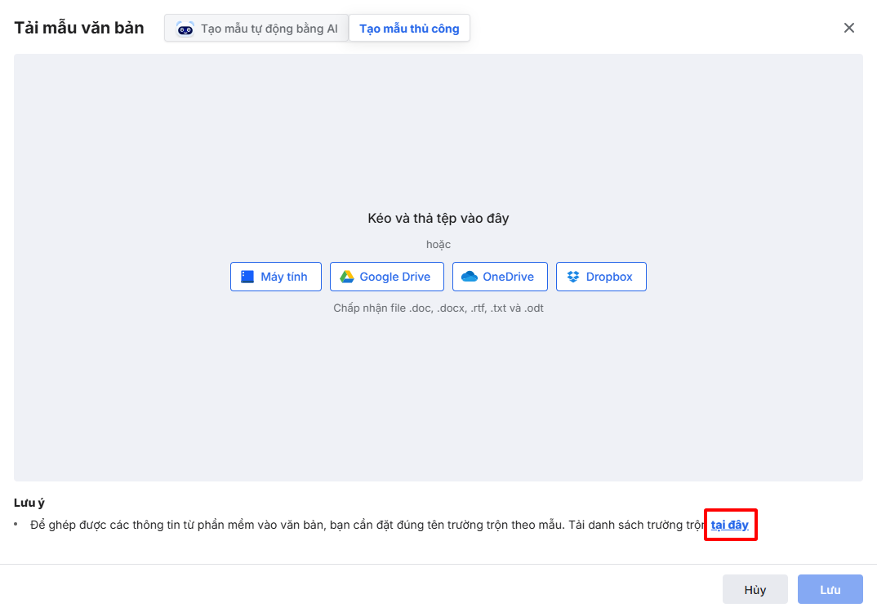Click the blue computer icon
The height and width of the screenshot is (612, 877).
[x=247, y=277]
